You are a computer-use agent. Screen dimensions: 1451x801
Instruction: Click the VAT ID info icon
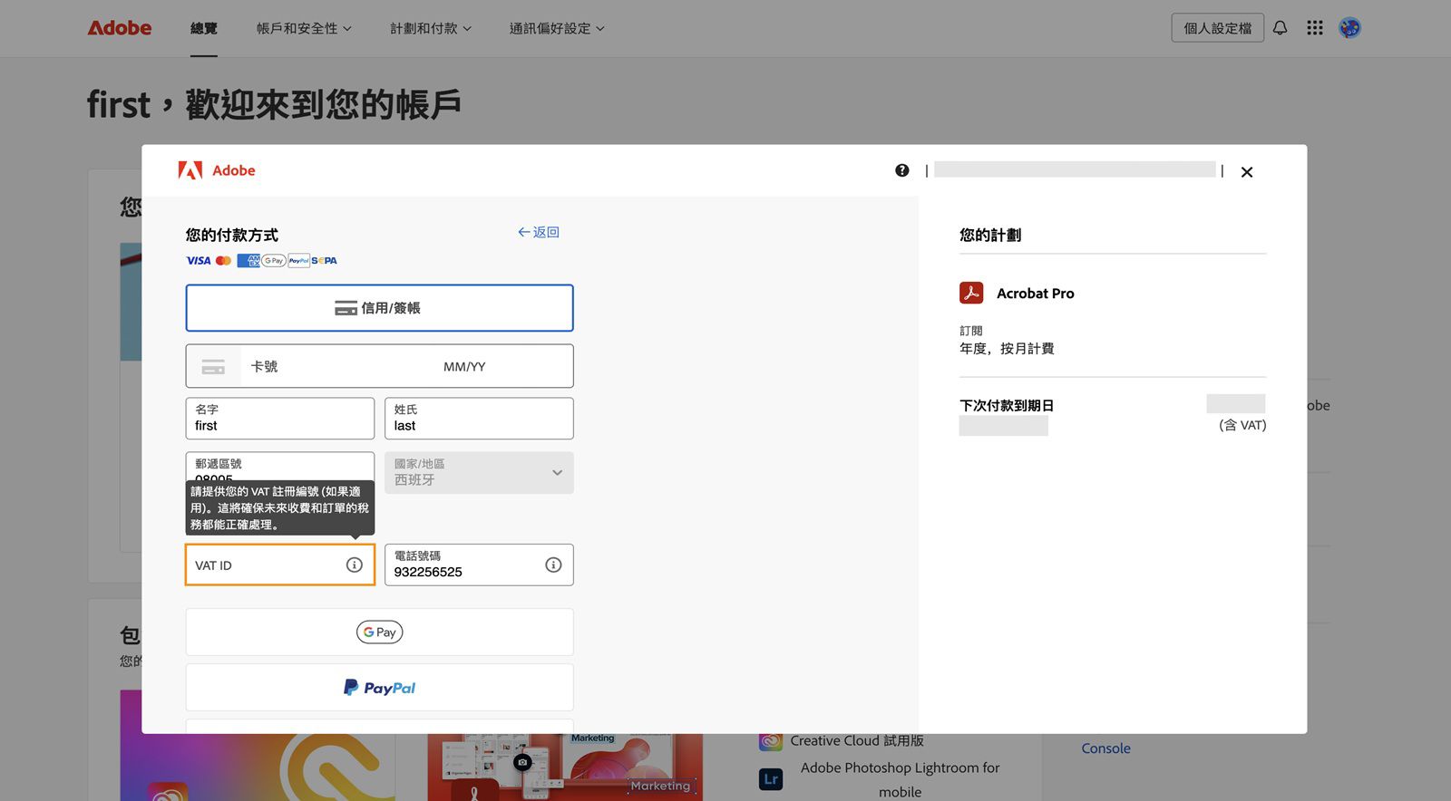tap(355, 565)
